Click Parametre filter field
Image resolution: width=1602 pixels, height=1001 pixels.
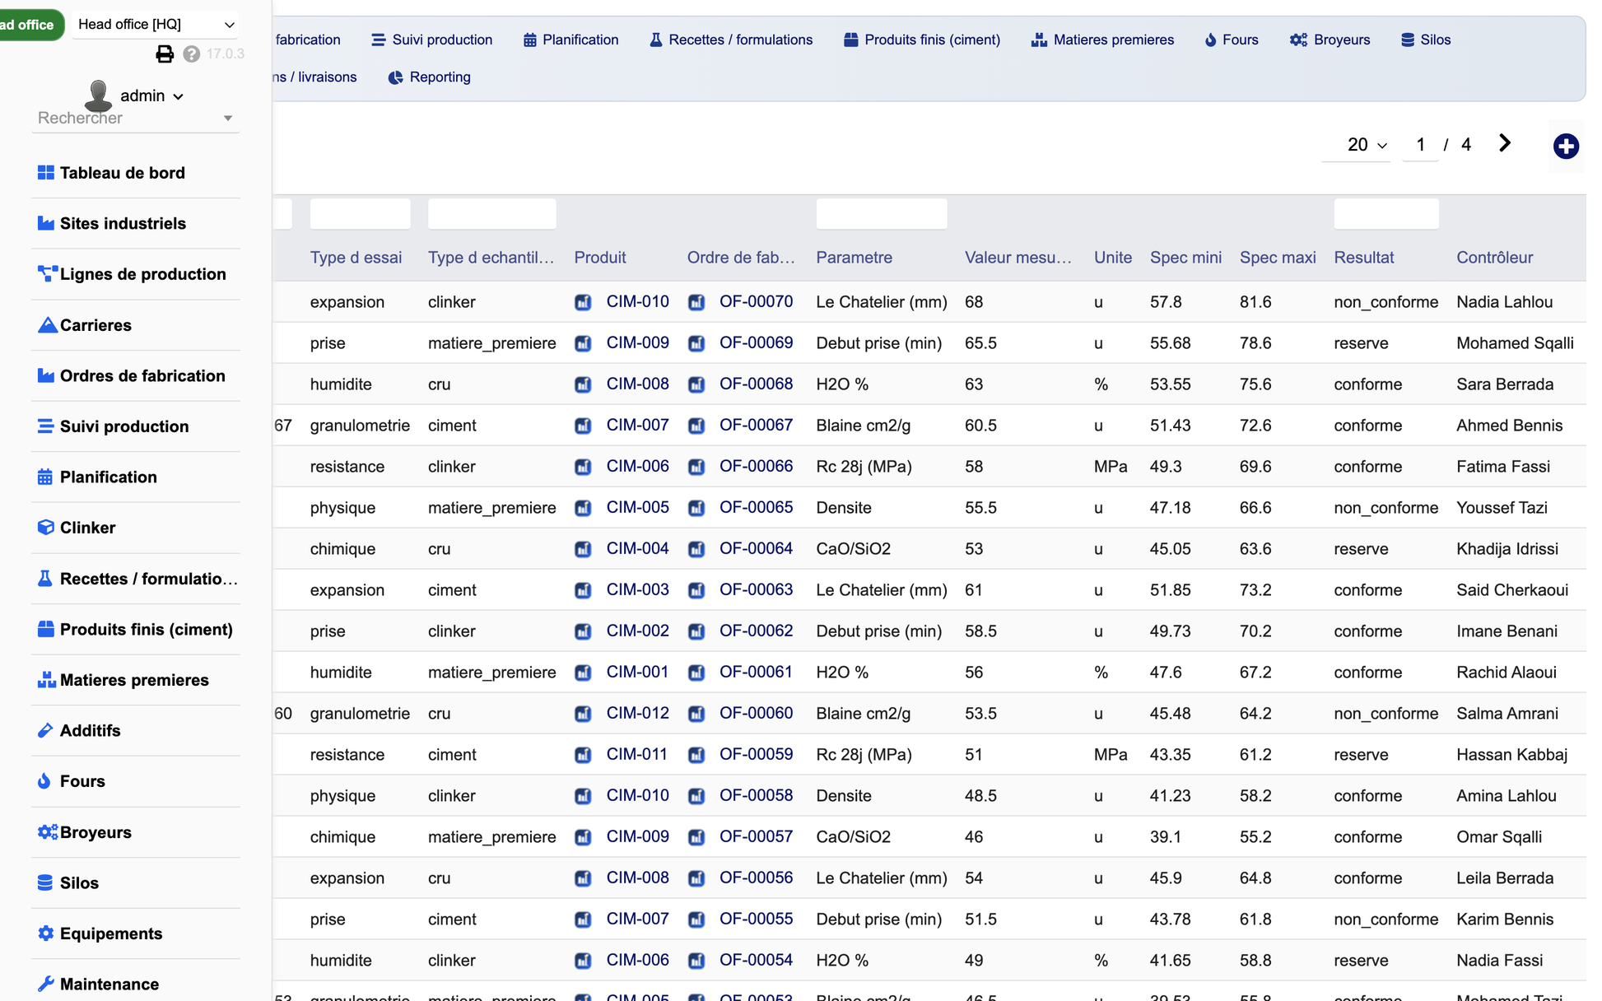pos(882,214)
